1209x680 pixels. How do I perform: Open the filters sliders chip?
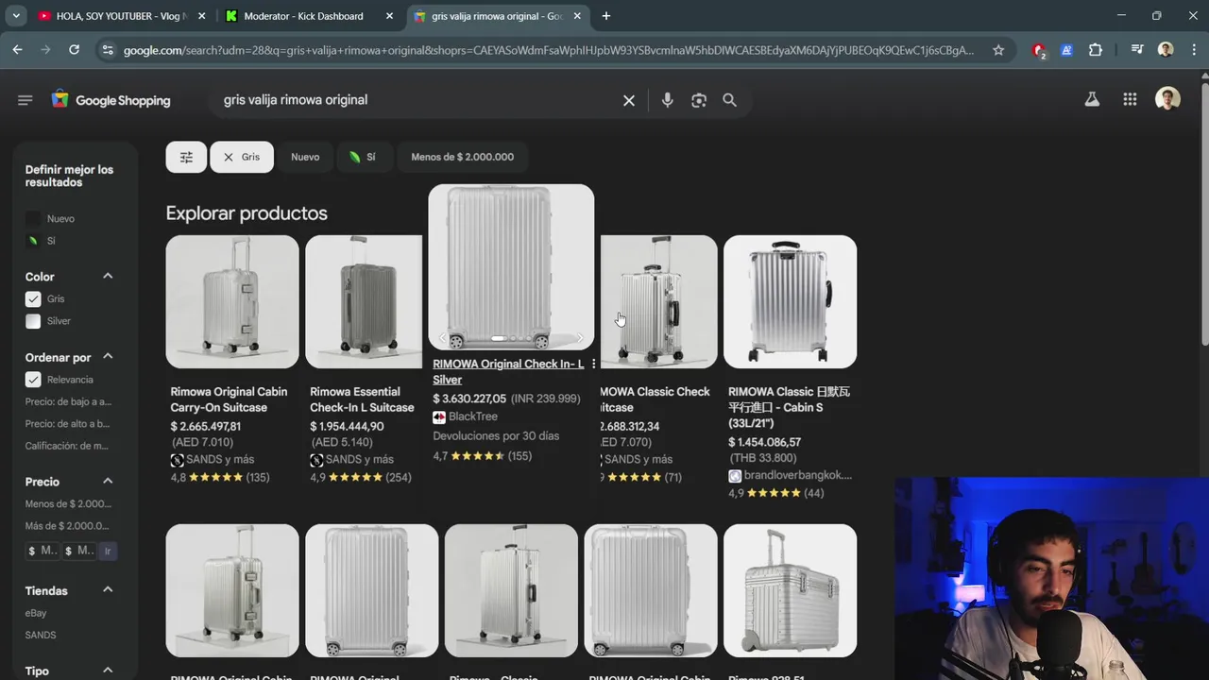(x=186, y=157)
